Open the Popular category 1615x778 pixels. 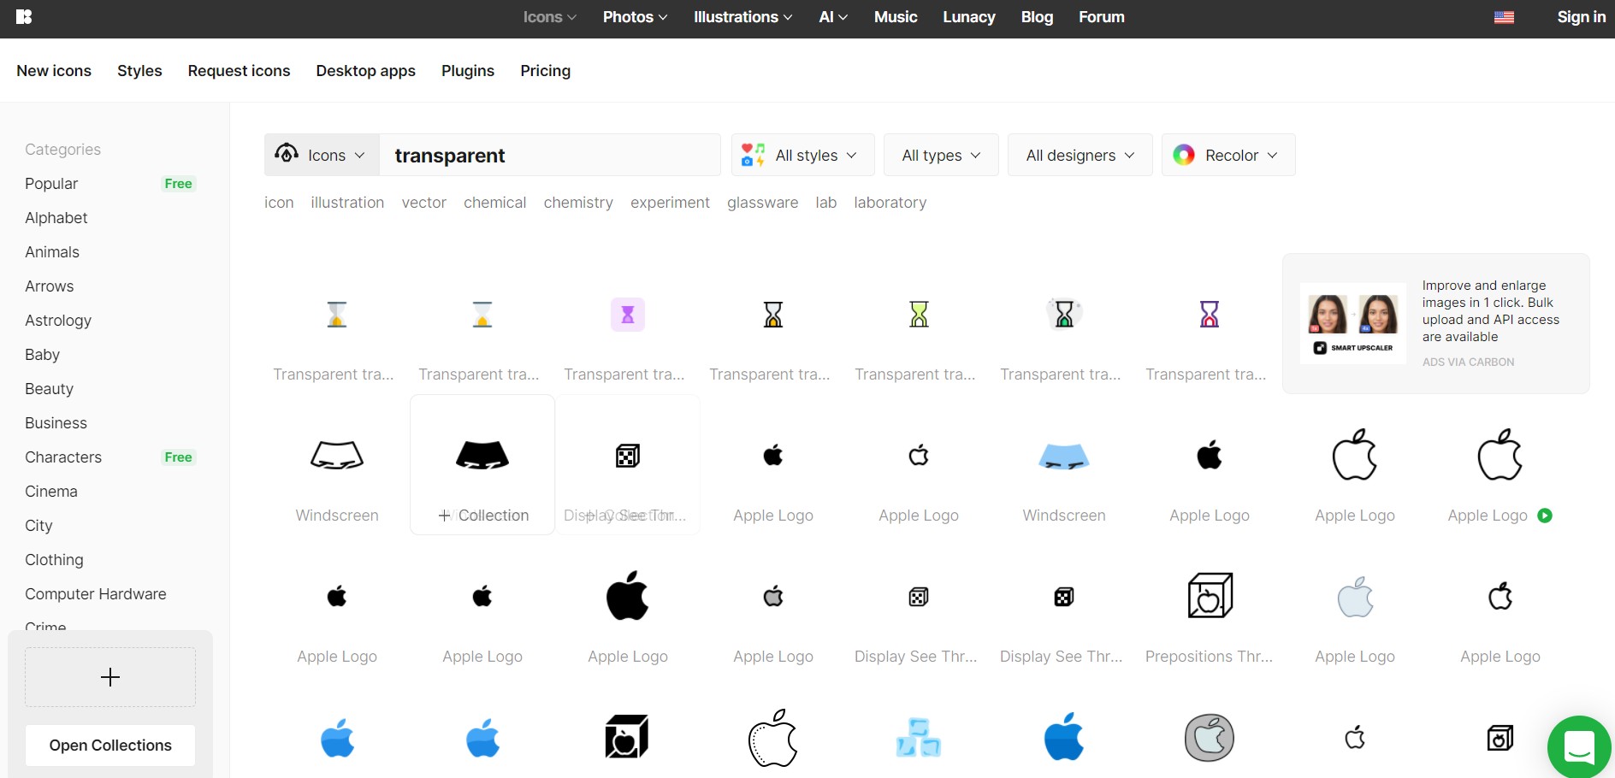click(x=51, y=184)
